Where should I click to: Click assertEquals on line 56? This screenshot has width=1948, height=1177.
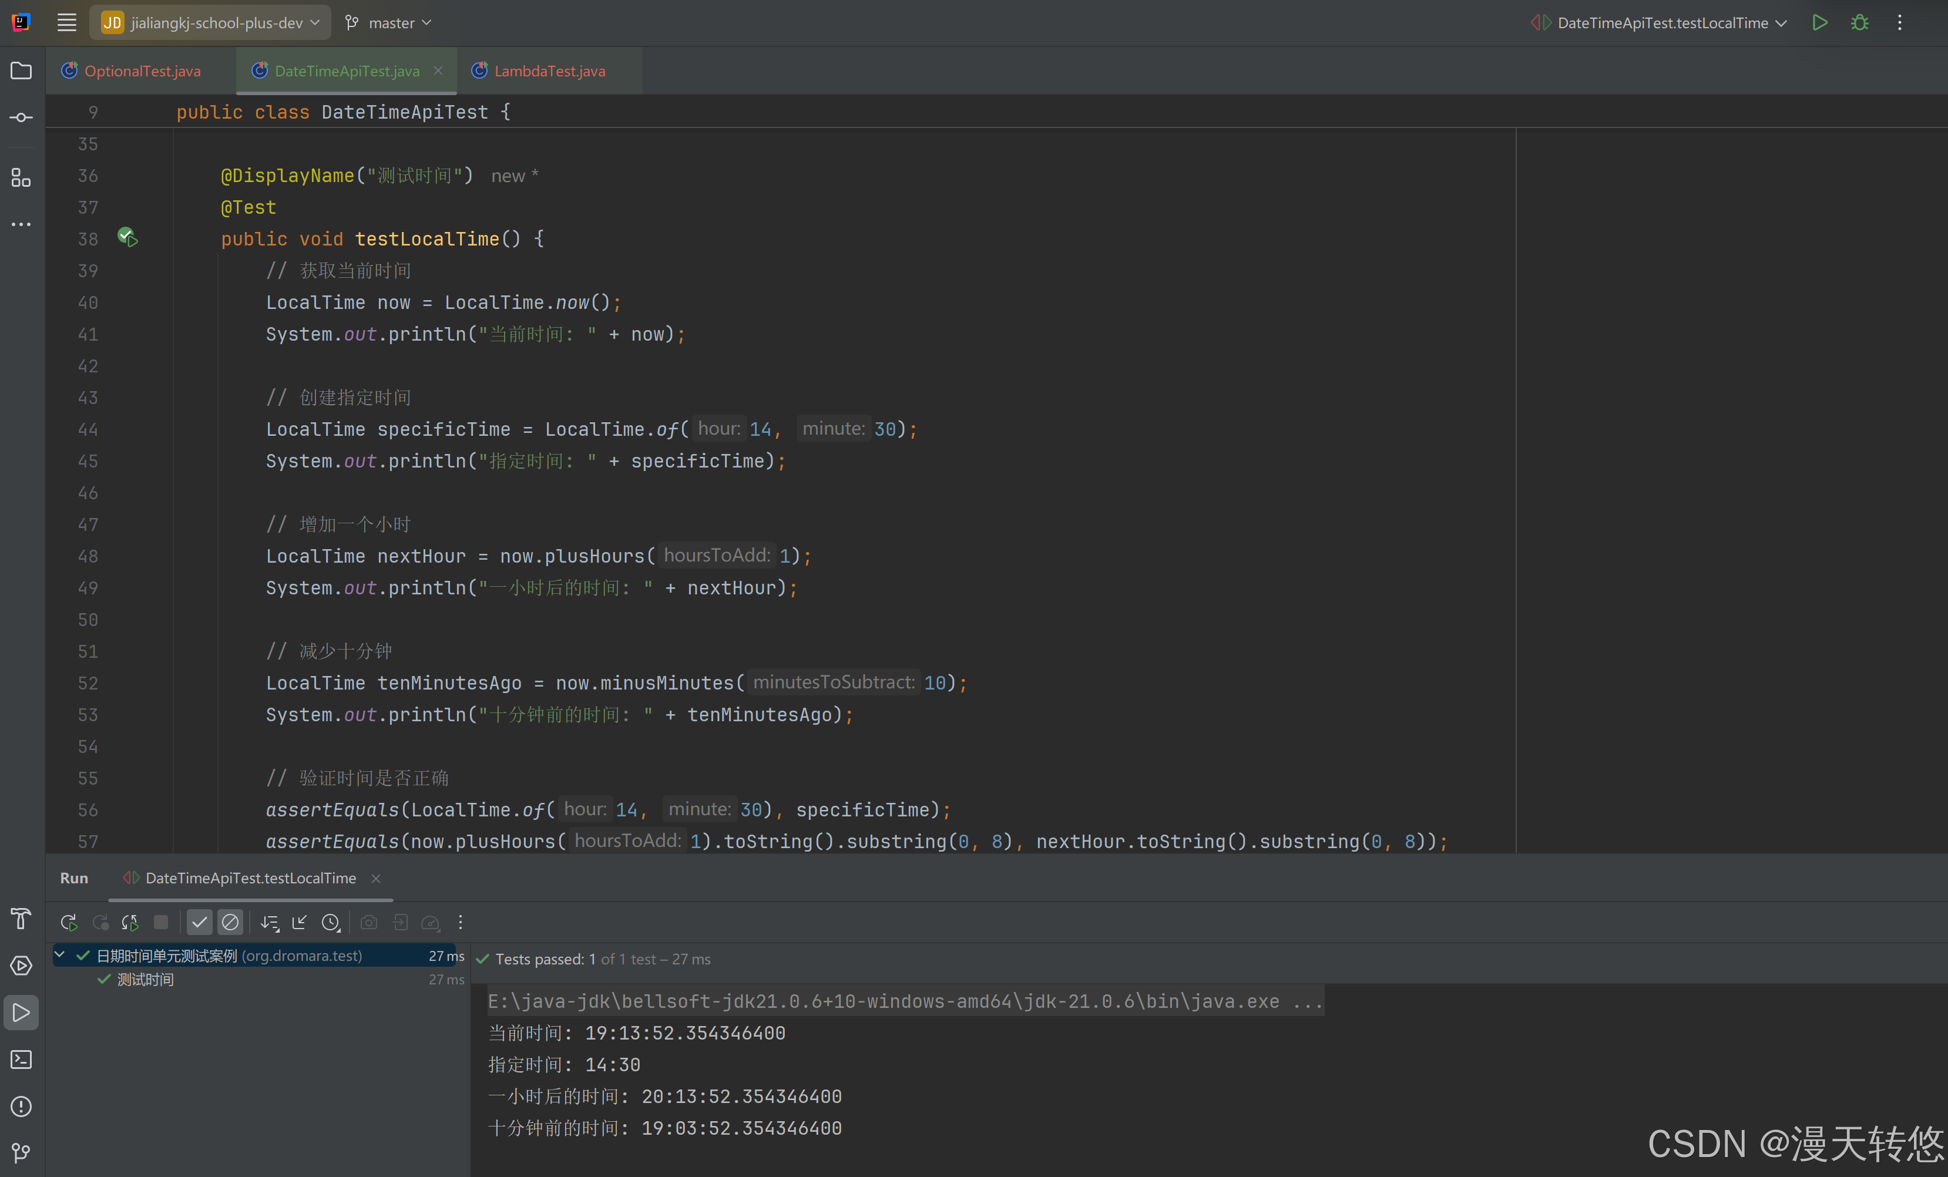tap(332, 809)
